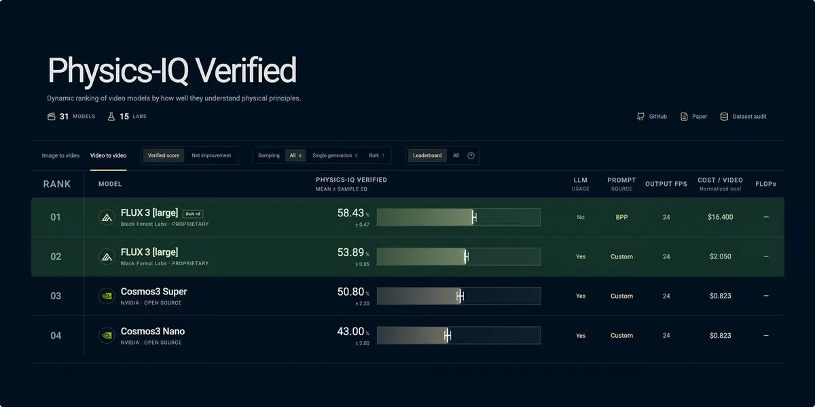Screen dimensions: 815x407
Task: Click the Physics-IQ Verified page title
Action: (172, 71)
